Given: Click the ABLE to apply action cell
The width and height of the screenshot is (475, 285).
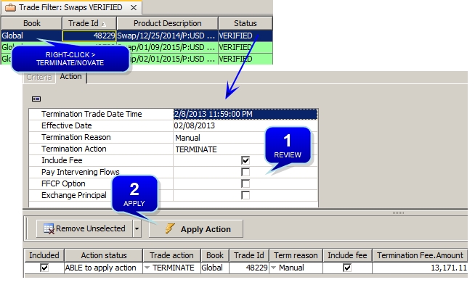Looking at the screenshot, I should tap(103, 268).
